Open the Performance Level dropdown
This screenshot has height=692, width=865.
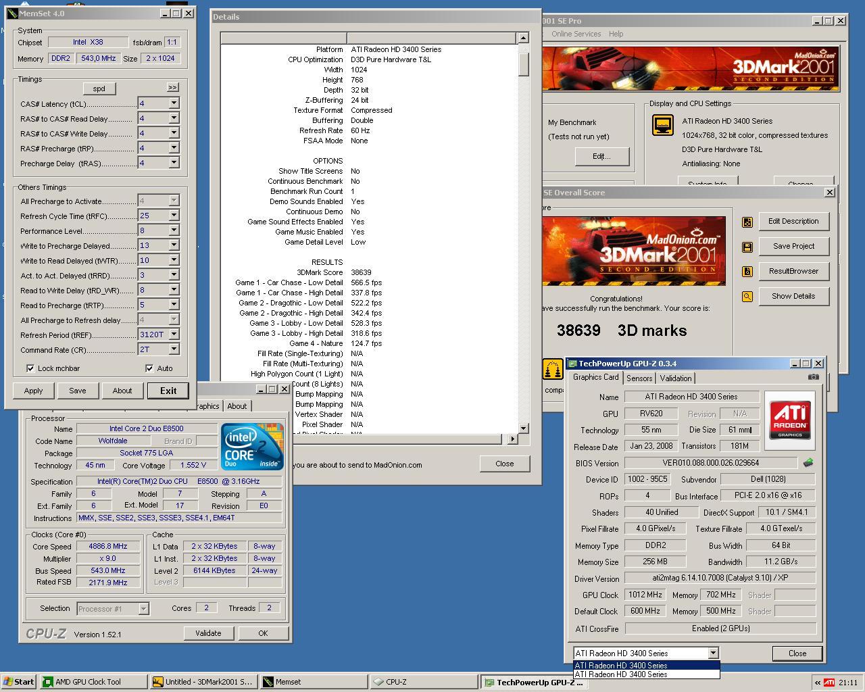point(174,230)
